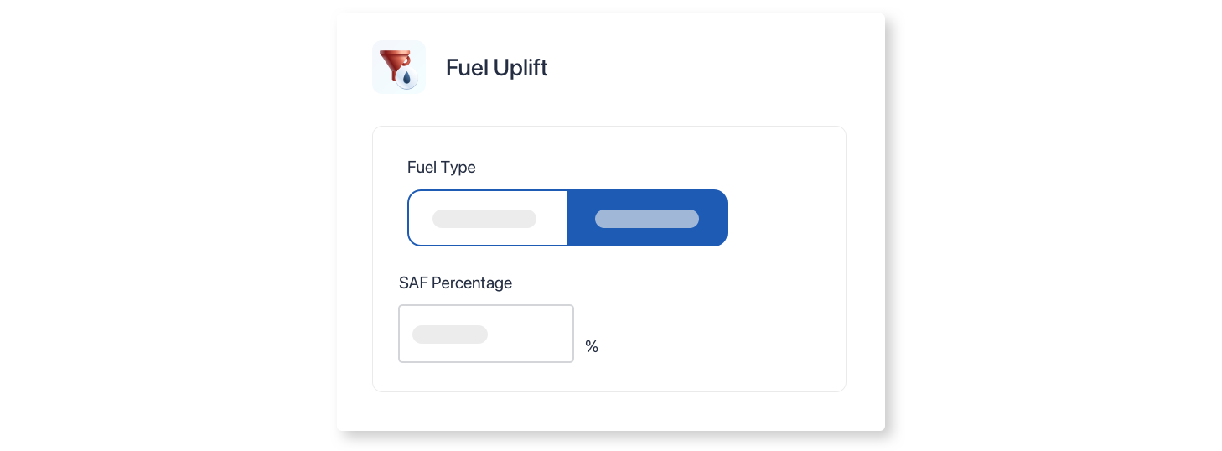
Task: Select the right blue Fuel Type option
Action: pos(647,218)
